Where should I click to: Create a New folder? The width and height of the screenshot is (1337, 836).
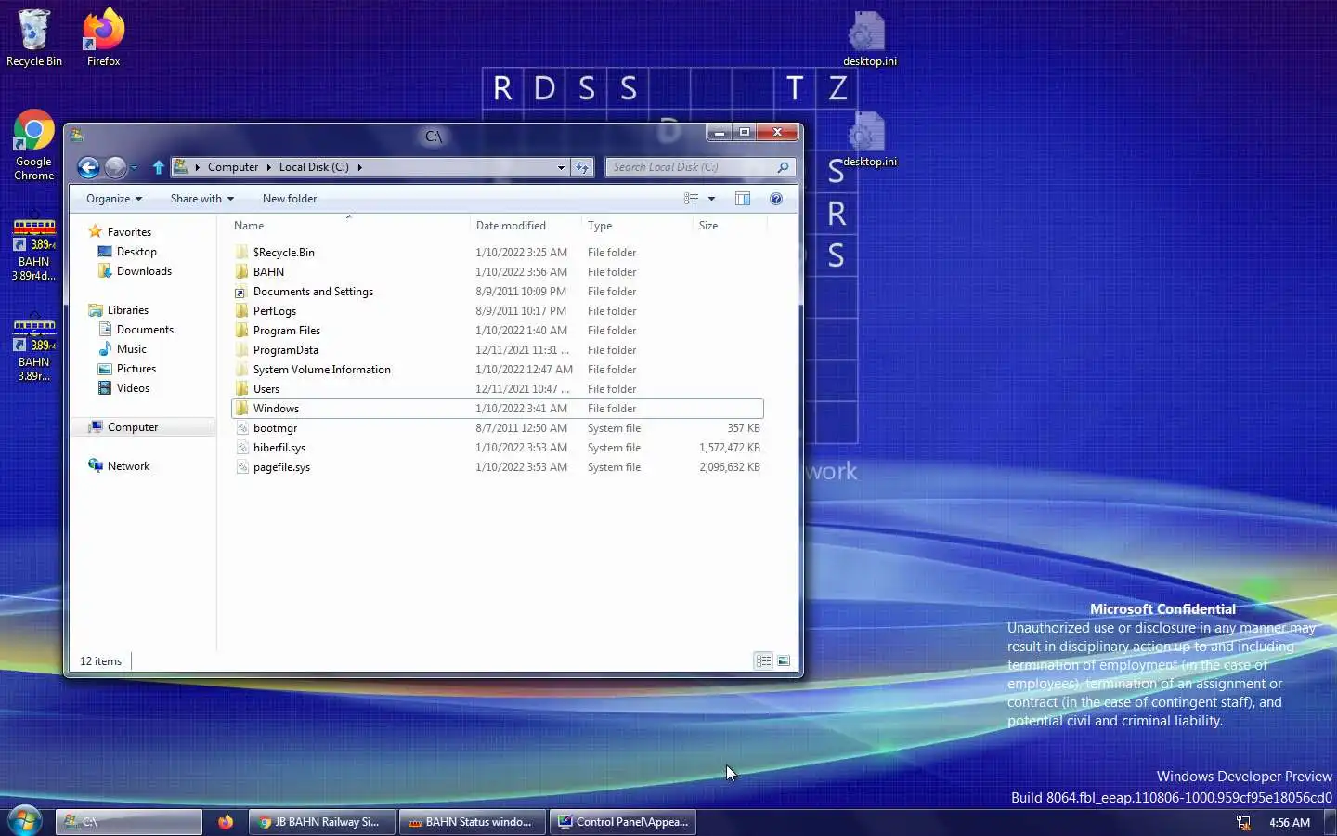point(290,199)
